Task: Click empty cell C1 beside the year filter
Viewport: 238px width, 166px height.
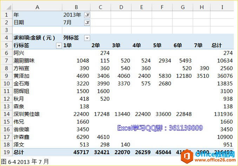Action: click(x=101, y=15)
